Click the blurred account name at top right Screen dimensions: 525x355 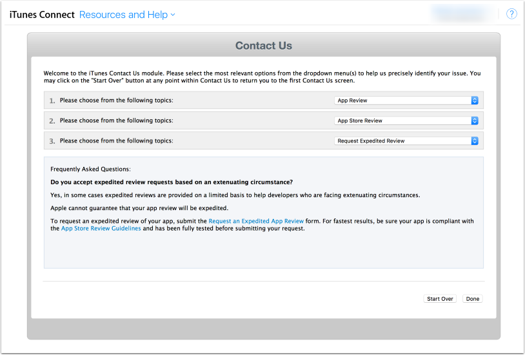pyautogui.click(x=462, y=14)
